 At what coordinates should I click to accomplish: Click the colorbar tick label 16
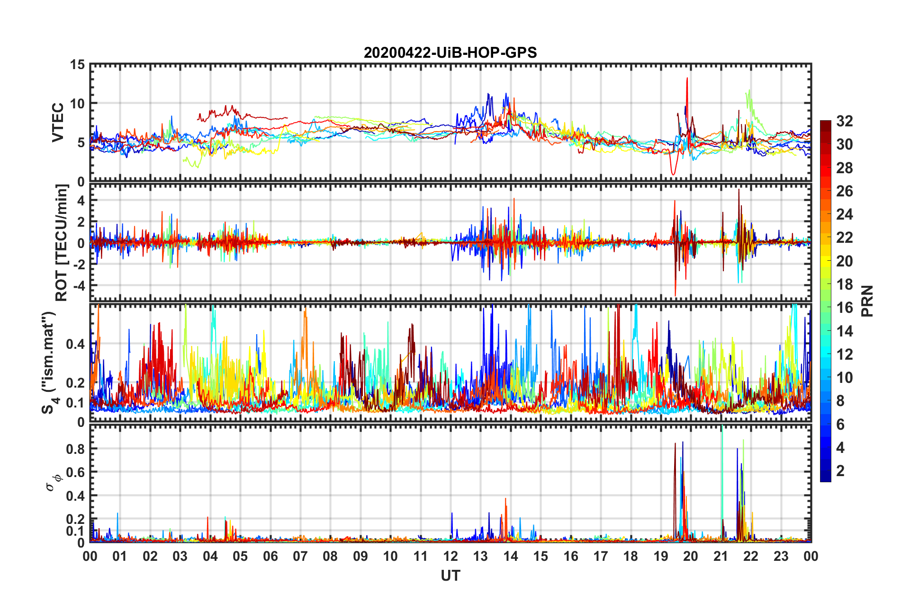(844, 308)
